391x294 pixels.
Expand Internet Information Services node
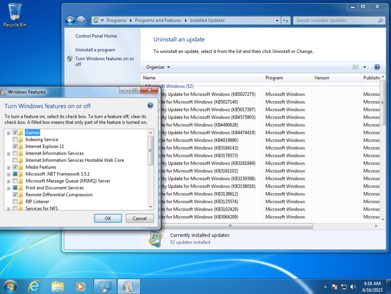point(9,154)
